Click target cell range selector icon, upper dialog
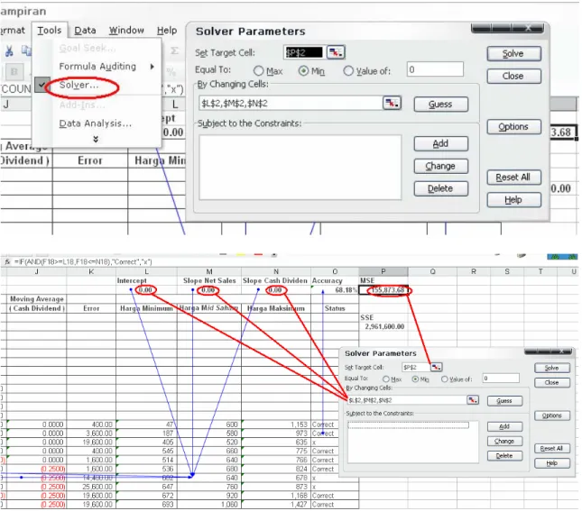The height and width of the screenshot is (511, 582). point(336,52)
